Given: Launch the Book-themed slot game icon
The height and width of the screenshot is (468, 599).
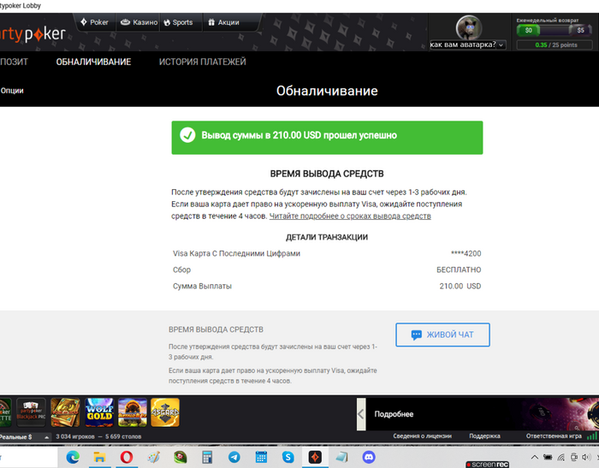Looking at the screenshot, I should (65, 412).
